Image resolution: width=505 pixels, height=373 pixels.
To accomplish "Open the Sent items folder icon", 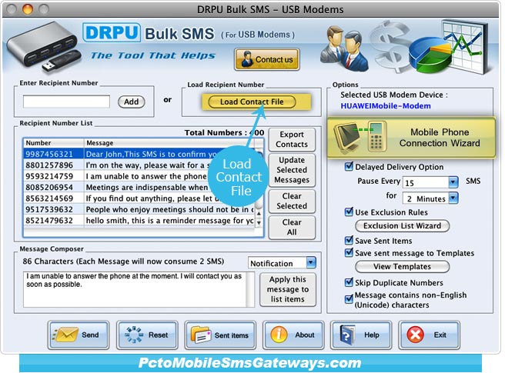I will click(200, 335).
